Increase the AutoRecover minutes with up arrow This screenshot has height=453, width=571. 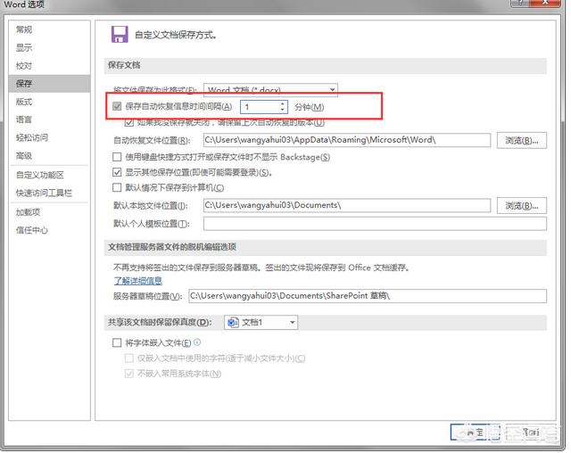tap(283, 103)
